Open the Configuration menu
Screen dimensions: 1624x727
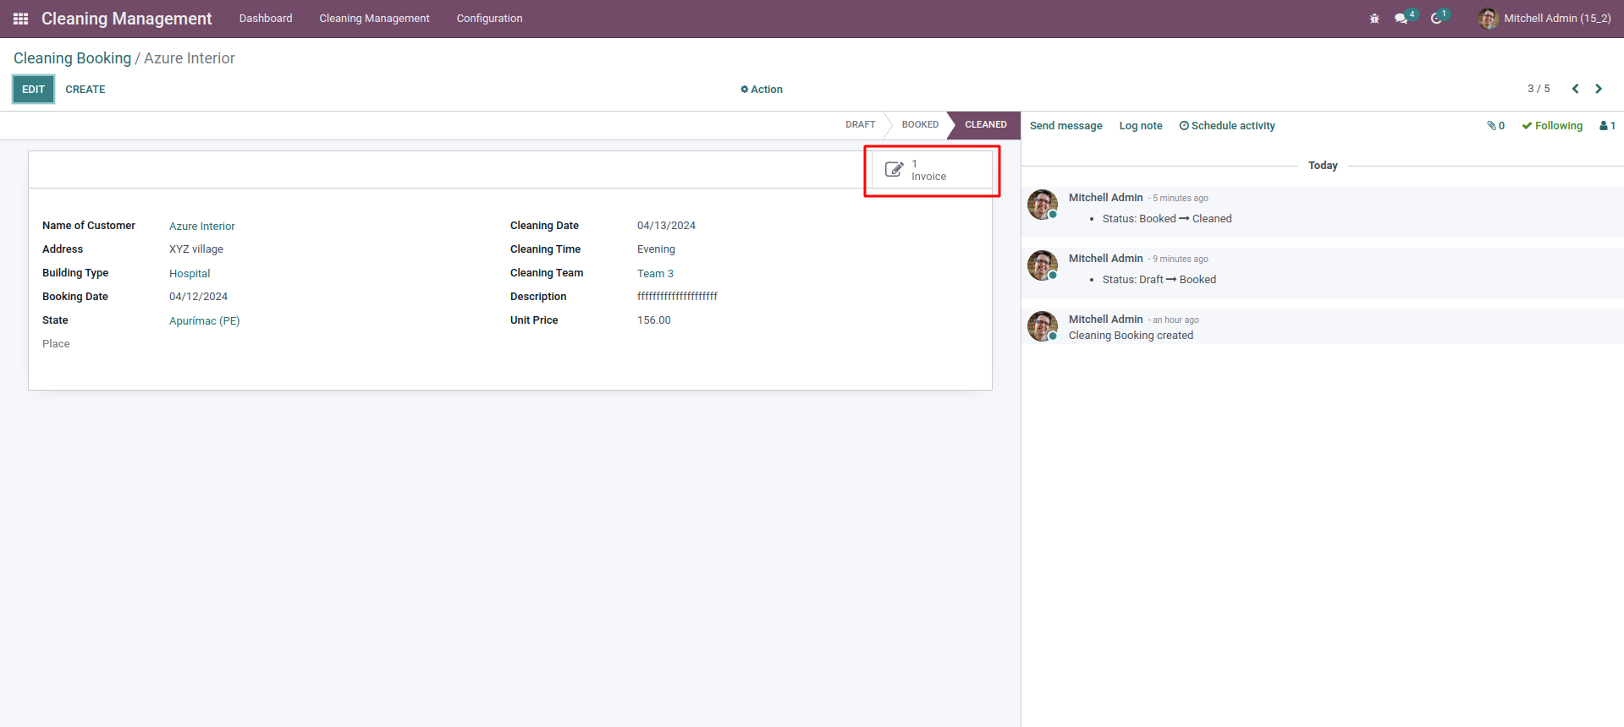[x=489, y=19]
